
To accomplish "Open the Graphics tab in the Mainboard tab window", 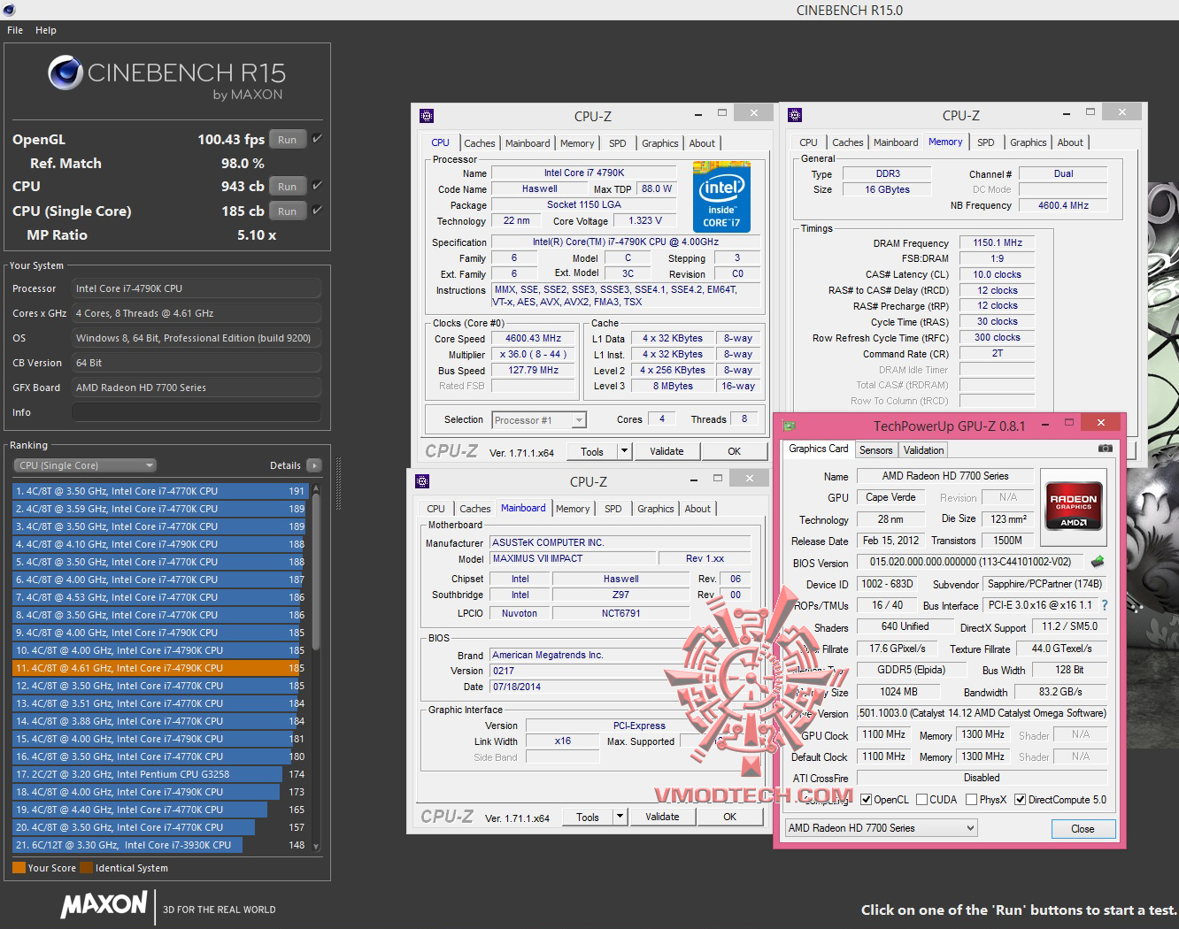I will click(656, 509).
